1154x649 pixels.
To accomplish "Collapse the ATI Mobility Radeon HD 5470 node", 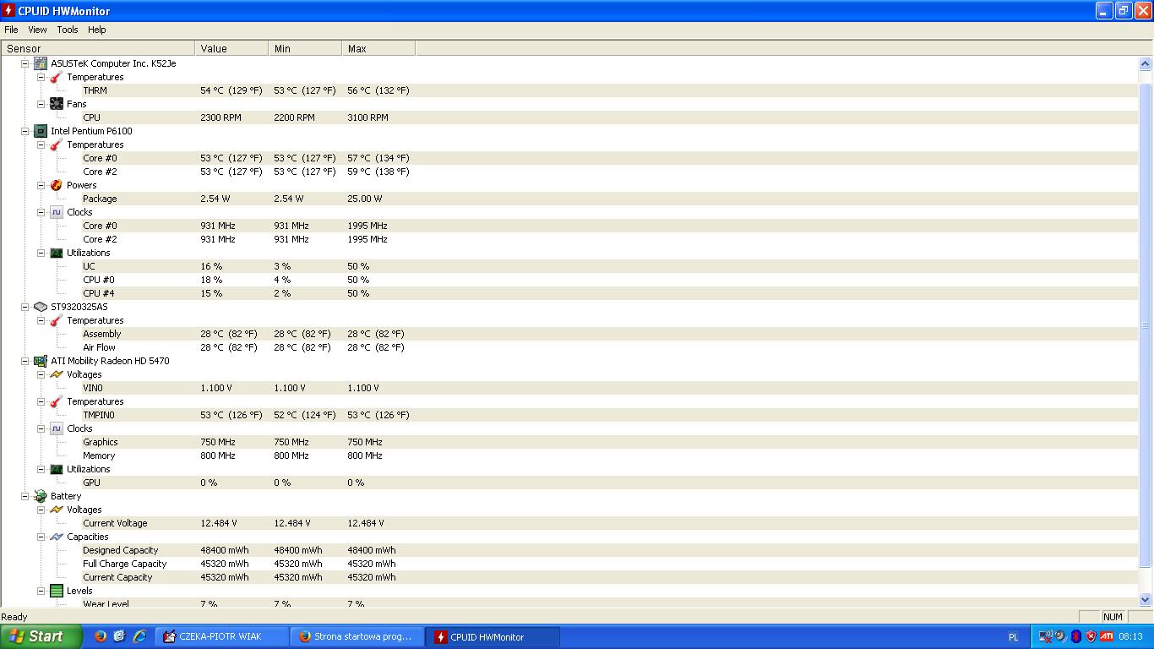I will tap(25, 361).
